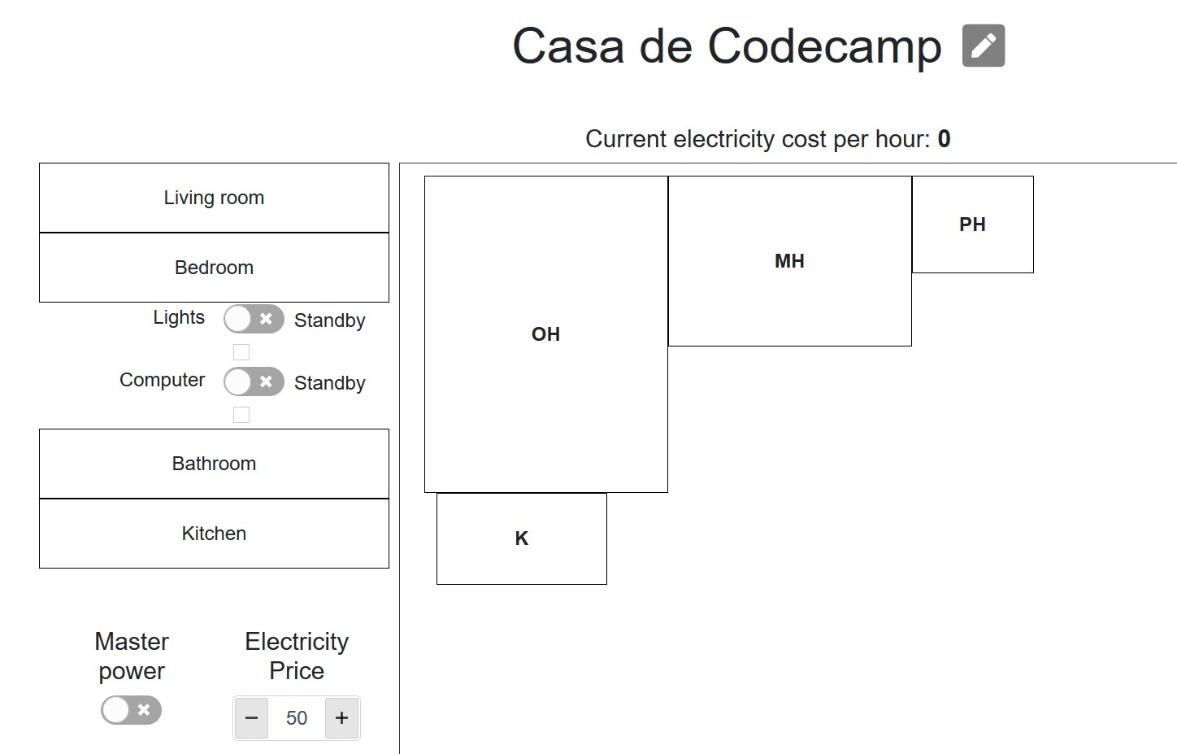Toggle the Bedroom Lights switch
Image resolution: width=1177 pixels, height=754 pixels.
[254, 320]
